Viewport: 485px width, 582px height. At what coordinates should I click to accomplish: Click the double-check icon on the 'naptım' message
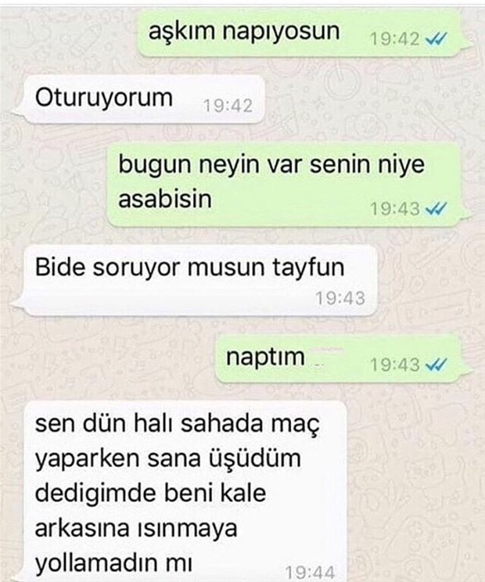point(436,365)
